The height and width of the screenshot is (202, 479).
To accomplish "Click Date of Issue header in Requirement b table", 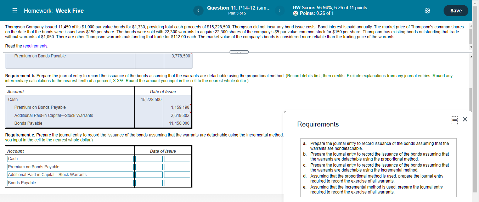I will tap(163, 92).
